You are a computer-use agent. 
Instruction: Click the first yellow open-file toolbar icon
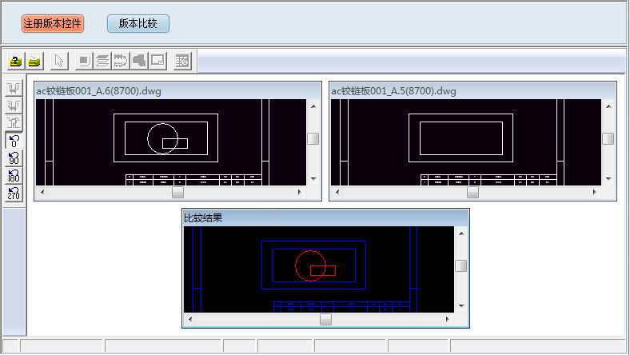(15, 61)
